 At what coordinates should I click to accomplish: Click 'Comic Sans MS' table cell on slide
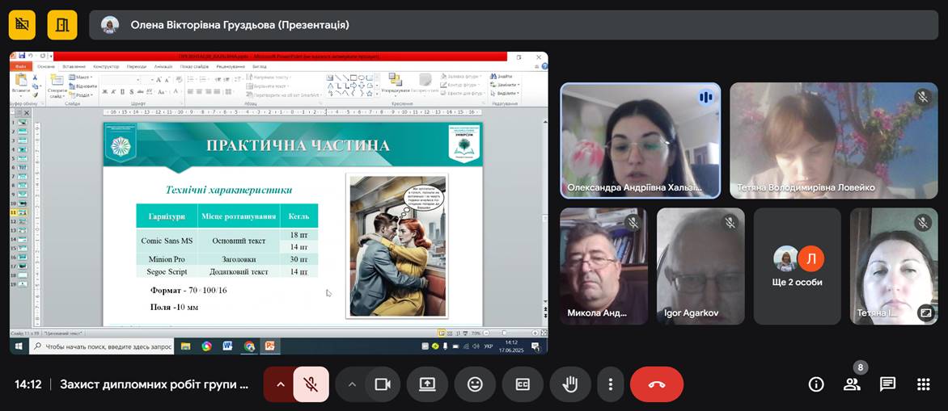pos(167,241)
